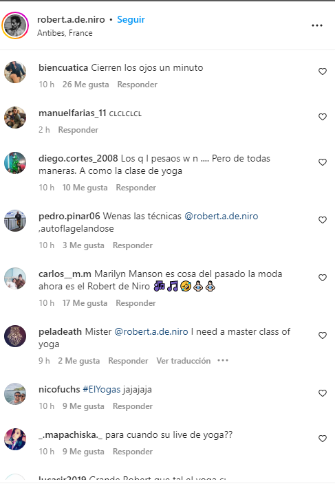The height and width of the screenshot is (486, 335).
Task: Click Ver traducción under peladeath's comment
Action: pyautogui.click(x=183, y=361)
